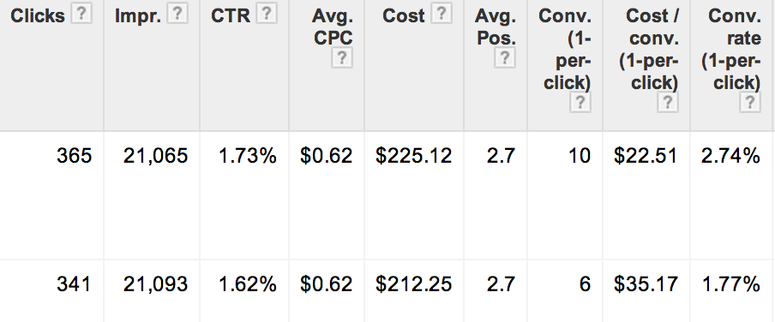Open the Avg. Pos. help question mark
Screen dimensions: 775x322
(505, 57)
